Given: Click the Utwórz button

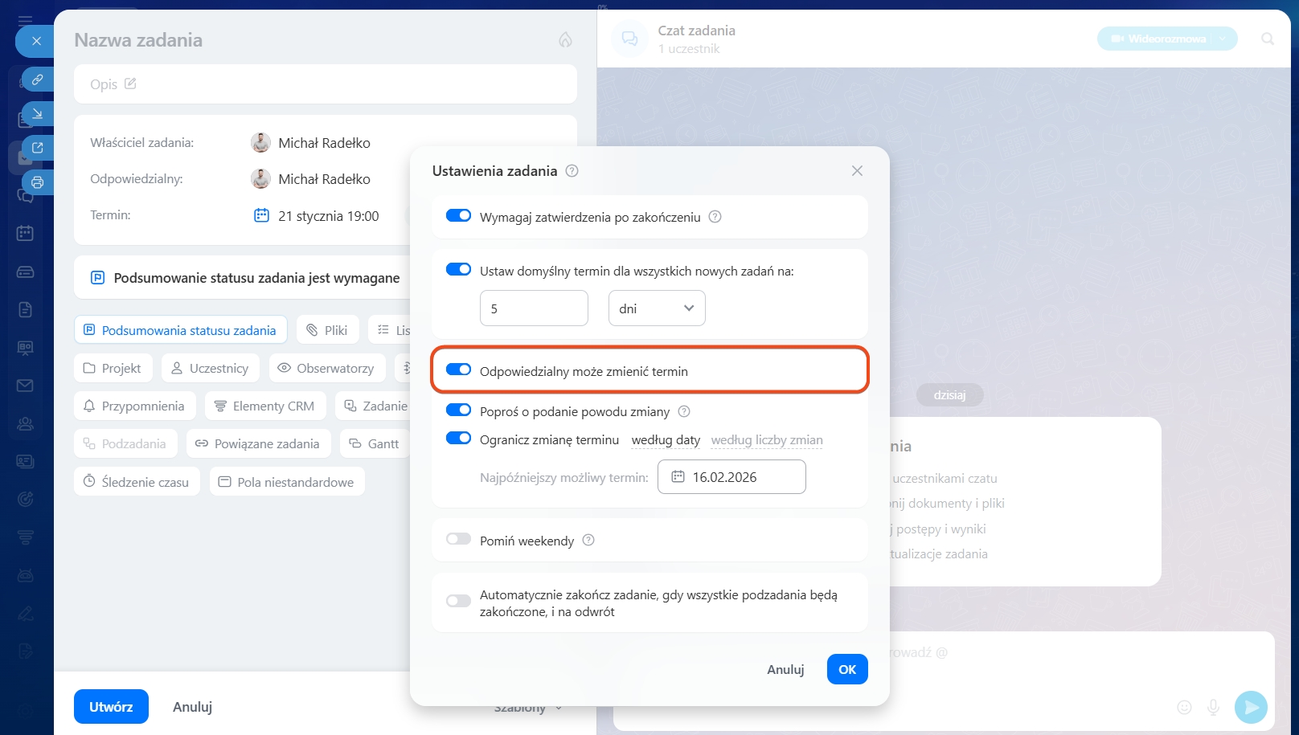Looking at the screenshot, I should click(x=111, y=707).
